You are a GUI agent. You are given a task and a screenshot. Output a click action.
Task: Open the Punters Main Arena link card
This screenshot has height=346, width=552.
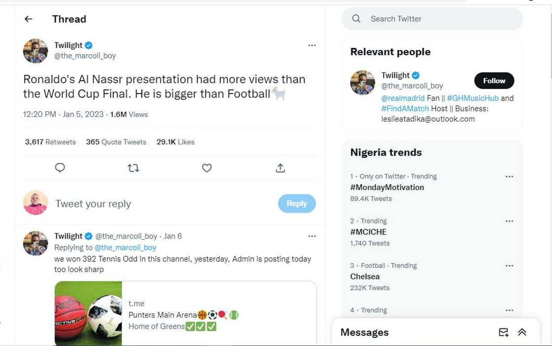click(185, 314)
